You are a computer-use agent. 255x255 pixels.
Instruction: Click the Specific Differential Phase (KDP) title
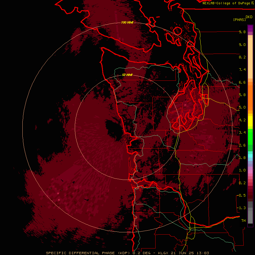pos(88,253)
